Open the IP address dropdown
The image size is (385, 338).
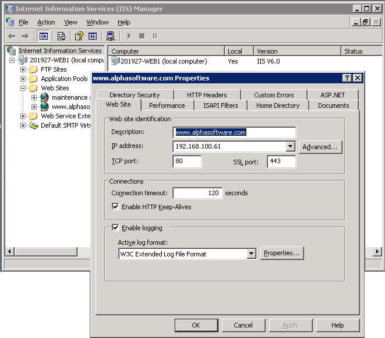(290, 146)
